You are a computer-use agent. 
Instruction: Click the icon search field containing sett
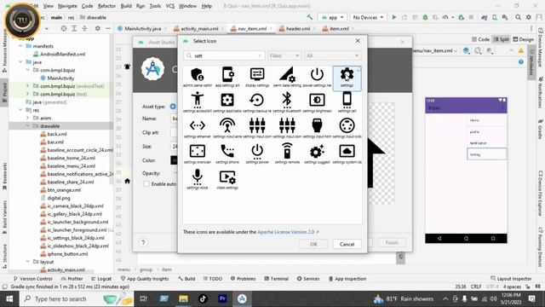[224, 55]
